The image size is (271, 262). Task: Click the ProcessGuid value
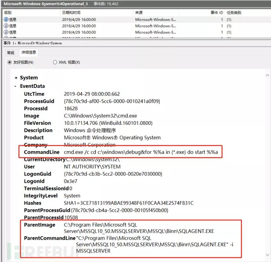112,101
